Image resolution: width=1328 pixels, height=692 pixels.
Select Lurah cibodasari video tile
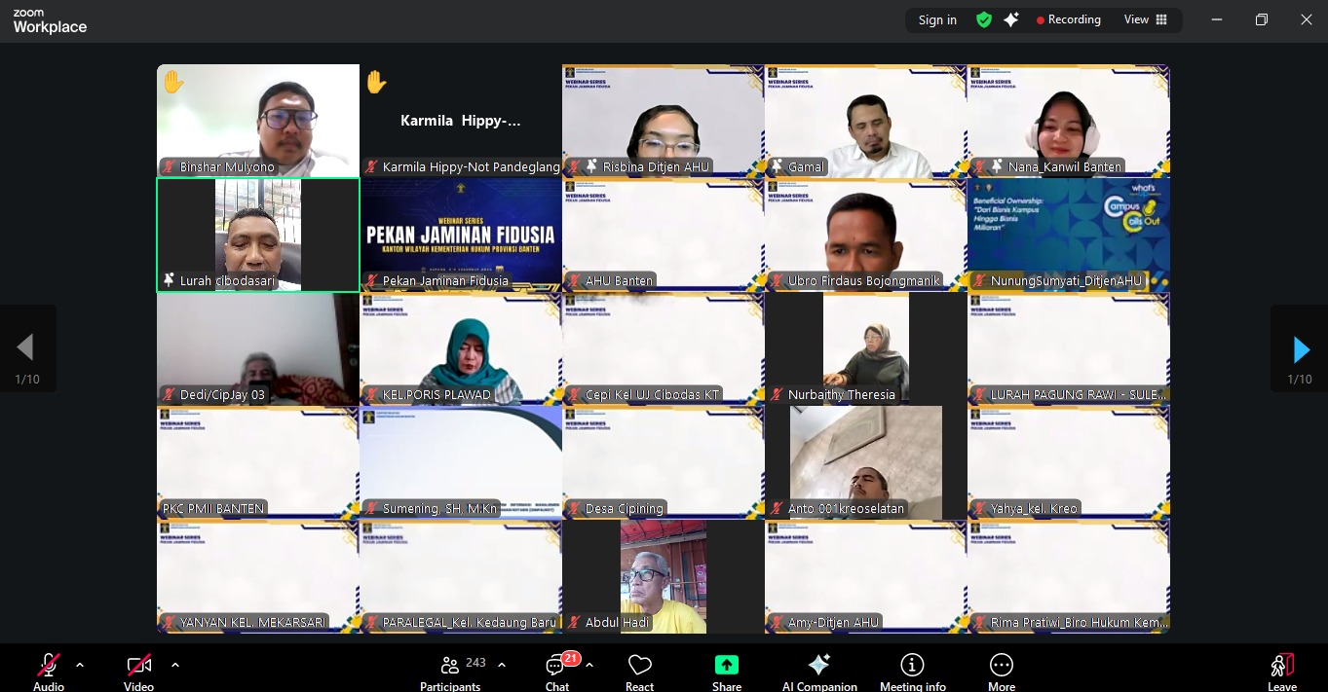point(258,235)
